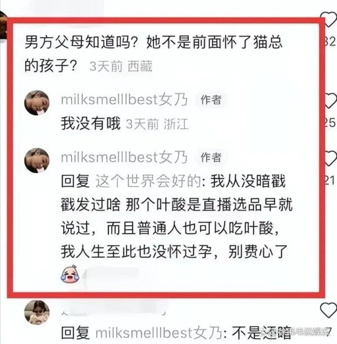Screen dimensions: 337x344
Task: Like the author's long reply about 叶酸
Action: (331, 158)
